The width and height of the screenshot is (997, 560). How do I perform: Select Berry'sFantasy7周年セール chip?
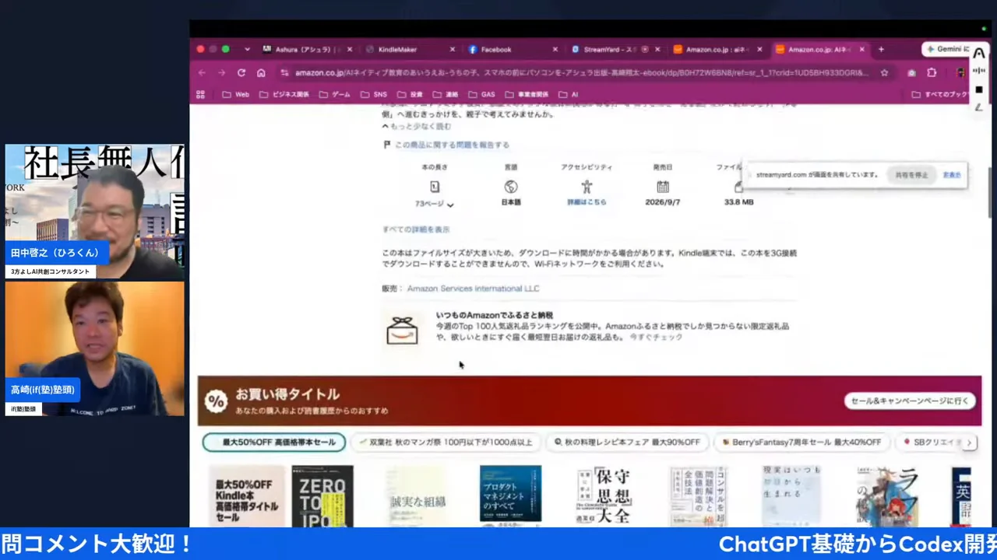[x=801, y=442]
